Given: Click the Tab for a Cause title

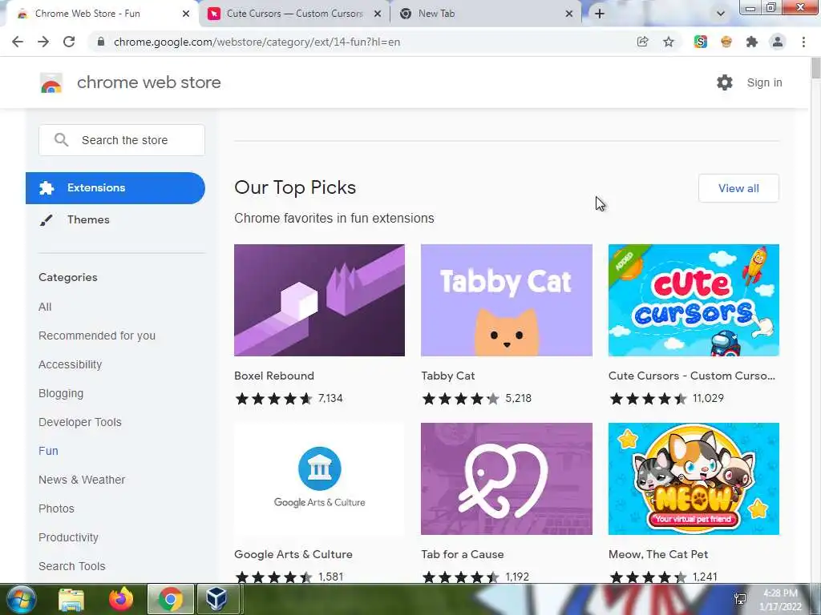Looking at the screenshot, I should click(x=463, y=554).
